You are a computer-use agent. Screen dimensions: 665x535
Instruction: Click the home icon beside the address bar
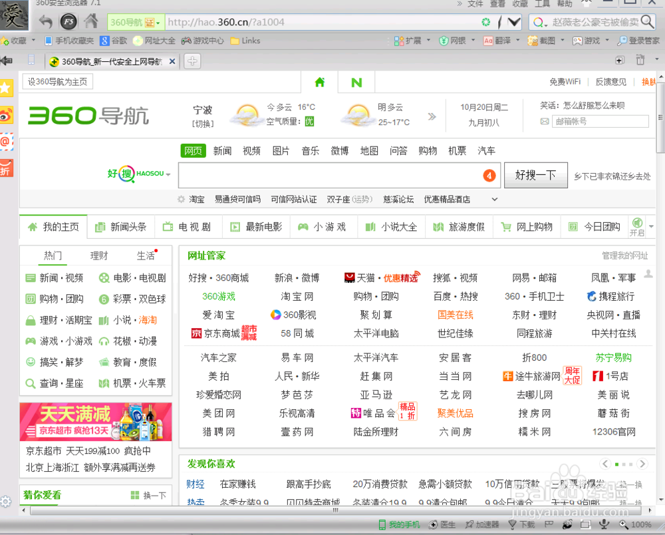pos(92,21)
